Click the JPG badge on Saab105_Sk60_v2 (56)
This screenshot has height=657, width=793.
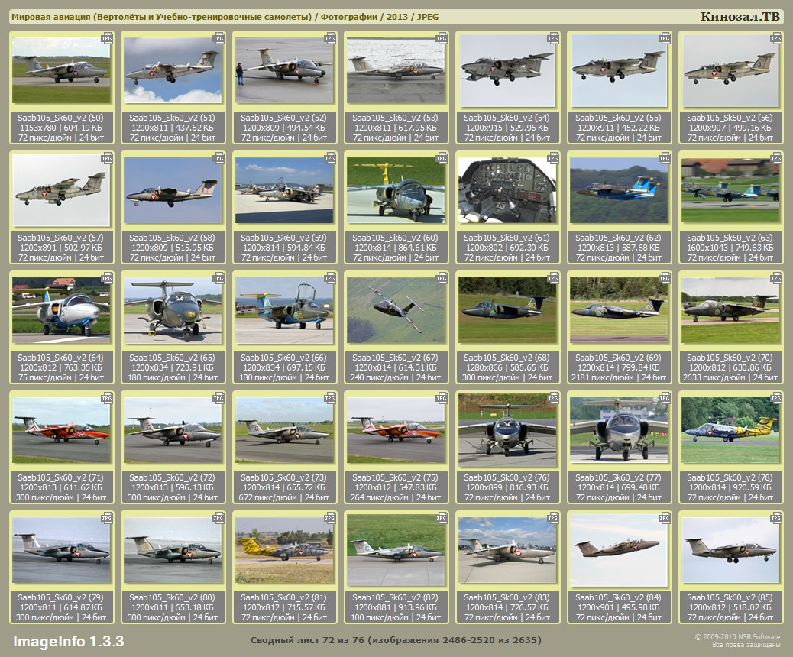click(776, 37)
